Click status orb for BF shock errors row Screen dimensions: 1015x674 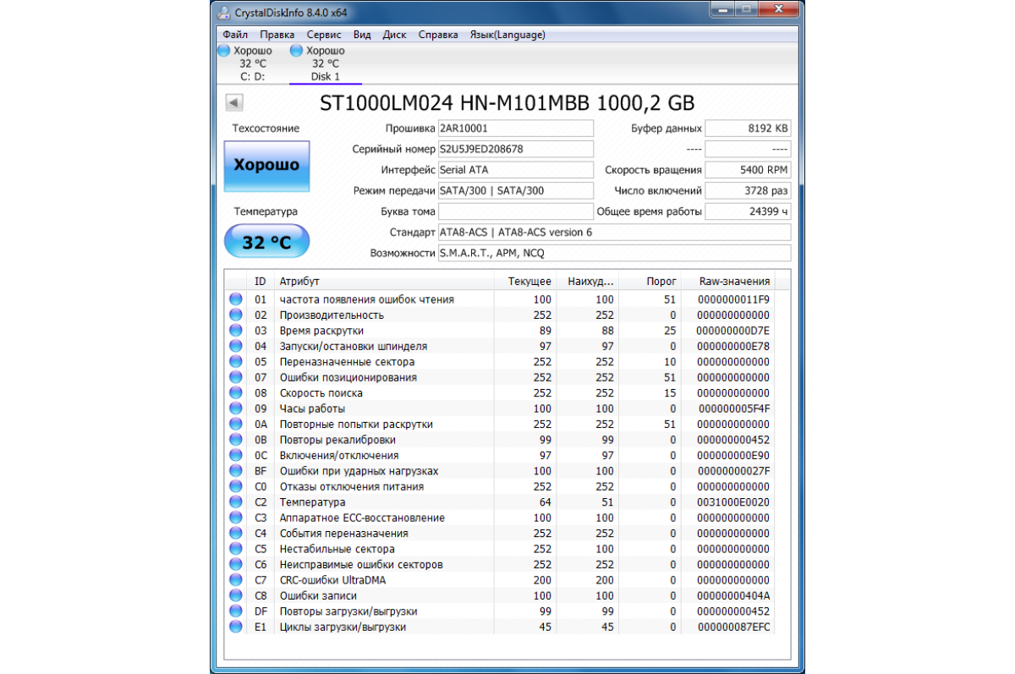click(x=235, y=471)
